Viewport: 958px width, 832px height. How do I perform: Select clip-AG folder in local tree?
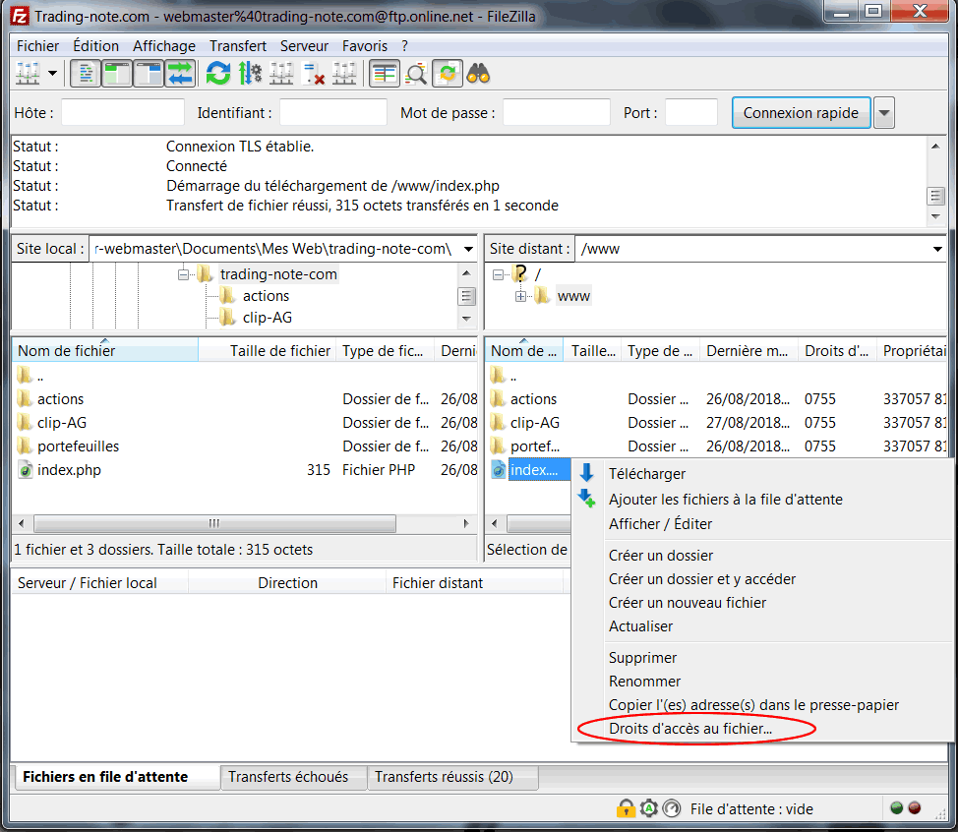tap(267, 318)
